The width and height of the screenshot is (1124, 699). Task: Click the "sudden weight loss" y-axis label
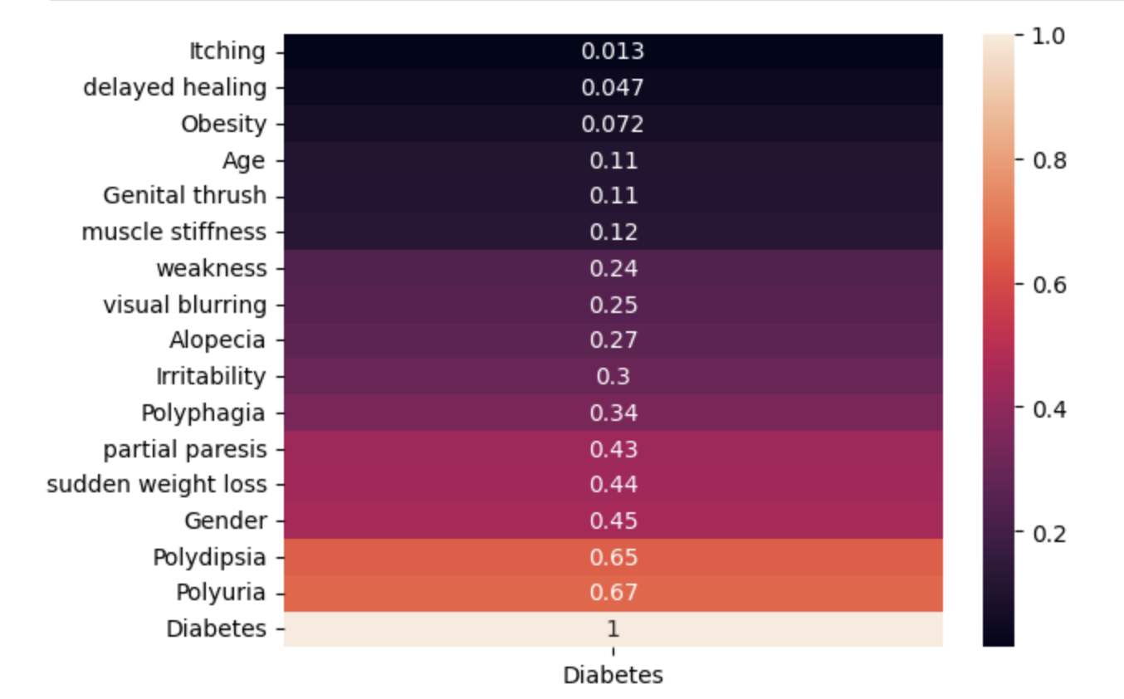157,484
